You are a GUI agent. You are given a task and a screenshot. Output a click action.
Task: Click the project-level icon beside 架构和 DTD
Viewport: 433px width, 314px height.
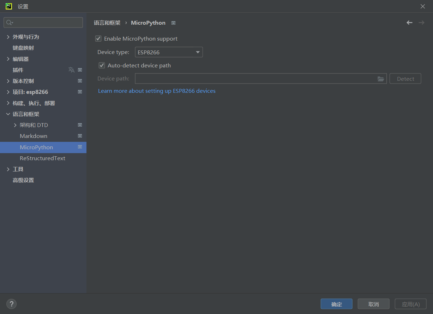point(80,125)
